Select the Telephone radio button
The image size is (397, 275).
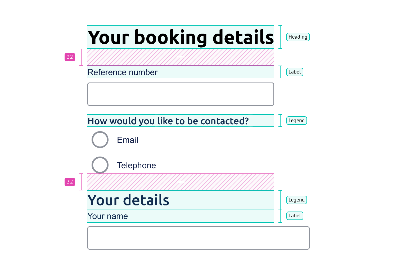[100, 165]
